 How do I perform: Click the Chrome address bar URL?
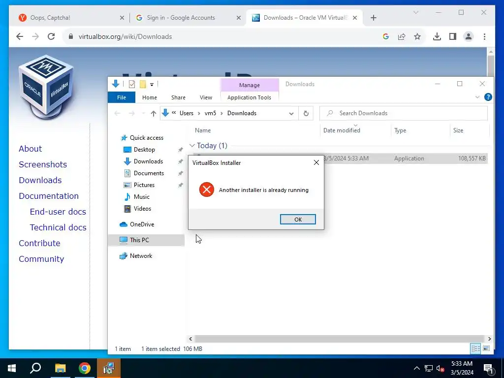126,36
